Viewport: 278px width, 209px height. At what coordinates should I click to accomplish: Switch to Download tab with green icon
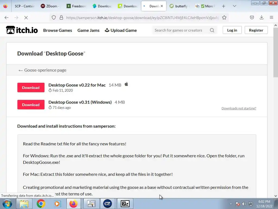[128, 6]
